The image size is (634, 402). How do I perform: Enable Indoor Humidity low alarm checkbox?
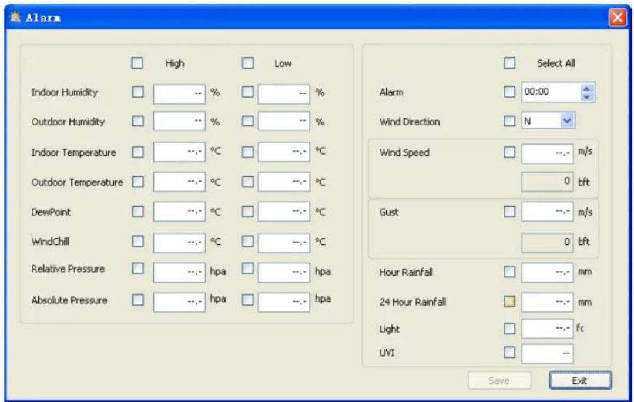click(x=248, y=92)
